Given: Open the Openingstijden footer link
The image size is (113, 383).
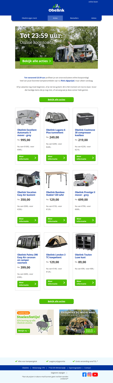Looking at the screenshot, I should [75, 368].
